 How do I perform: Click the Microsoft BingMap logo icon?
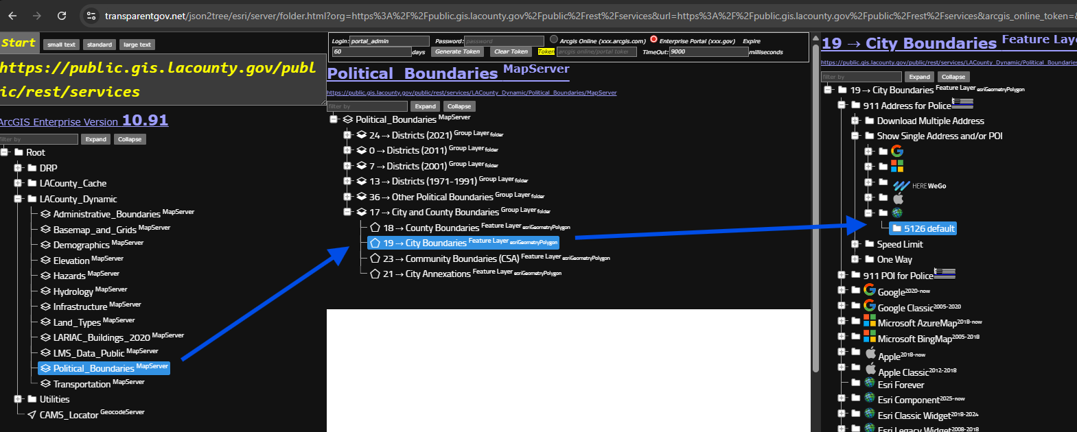869,337
